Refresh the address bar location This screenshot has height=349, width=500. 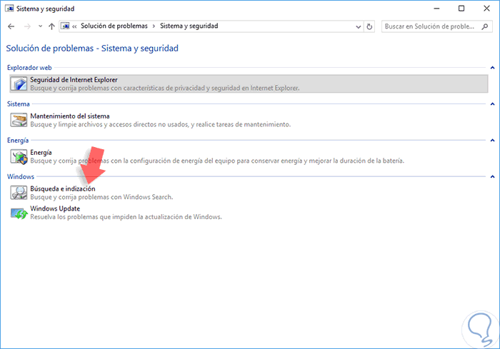(369, 26)
